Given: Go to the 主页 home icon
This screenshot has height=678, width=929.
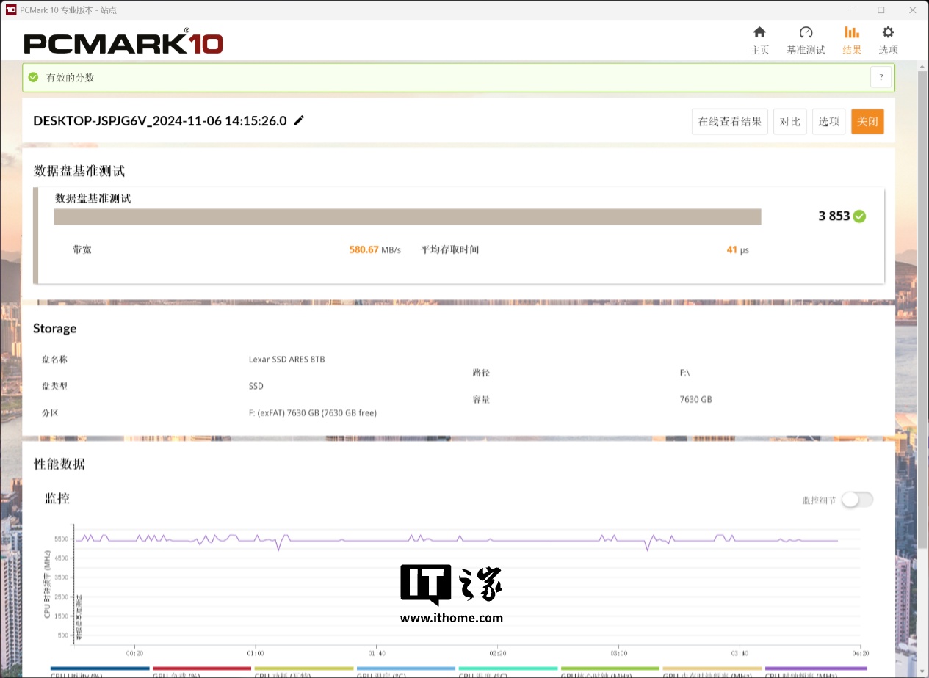Looking at the screenshot, I should (759, 33).
